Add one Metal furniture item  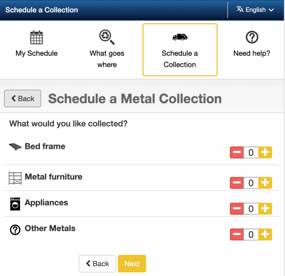point(265,183)
